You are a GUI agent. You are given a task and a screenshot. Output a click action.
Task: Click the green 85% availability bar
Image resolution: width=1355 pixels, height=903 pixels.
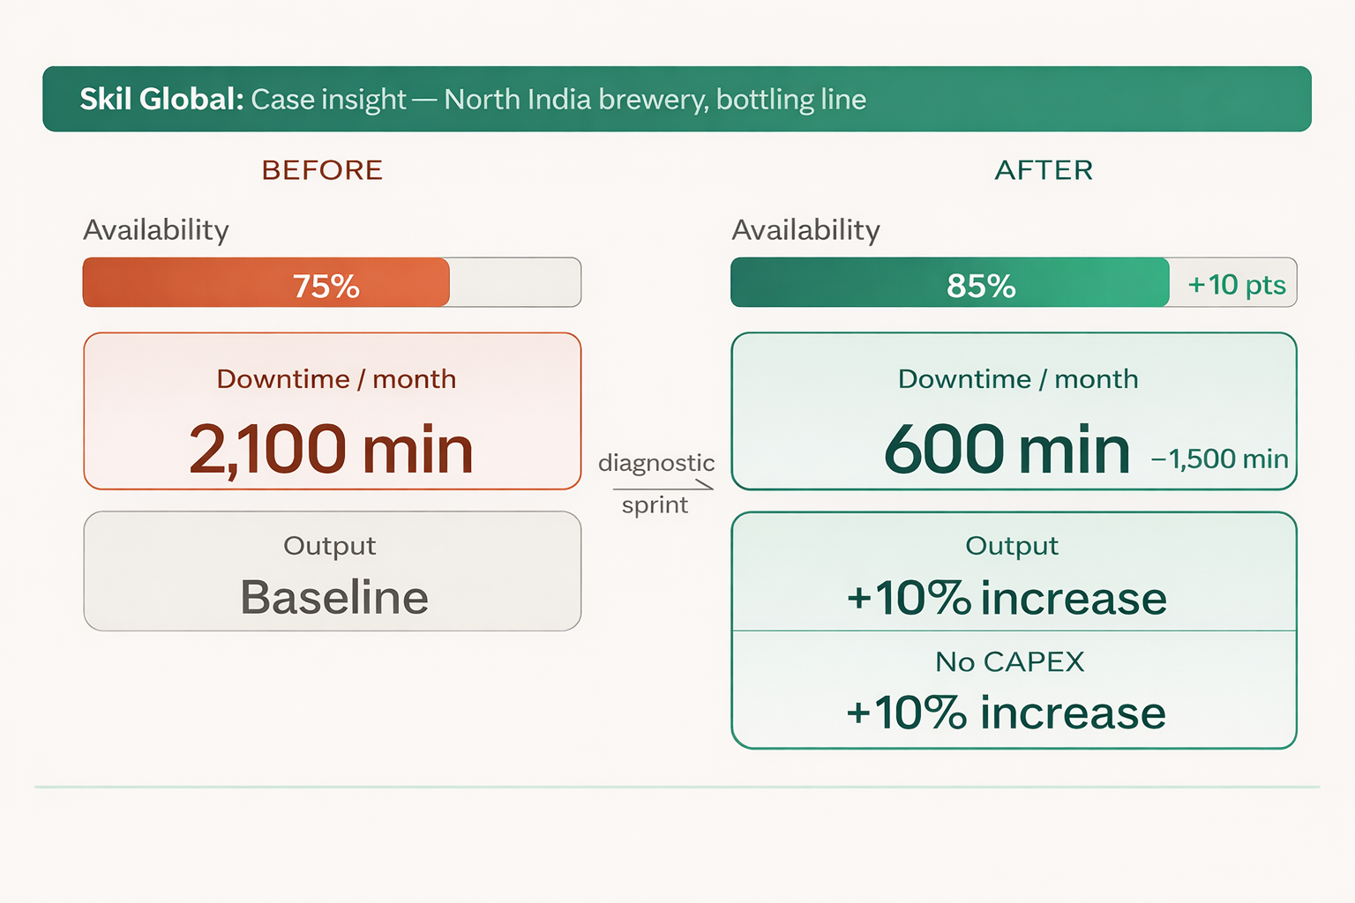(950, 283)
